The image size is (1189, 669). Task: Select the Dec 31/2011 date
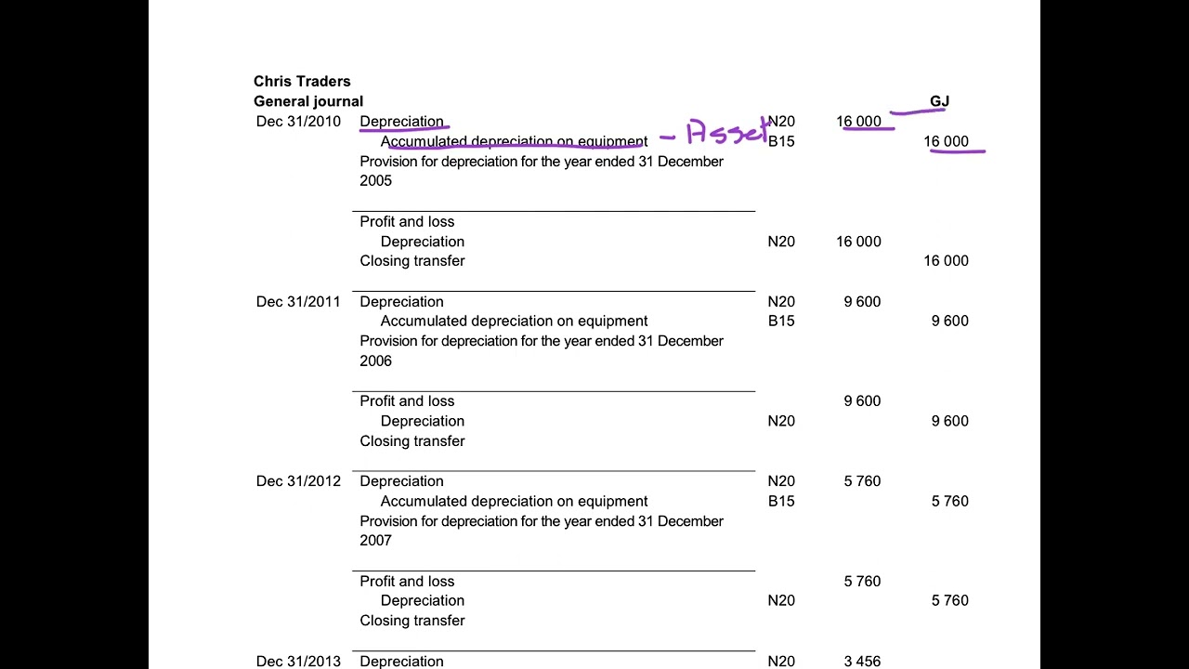point(298,302)
